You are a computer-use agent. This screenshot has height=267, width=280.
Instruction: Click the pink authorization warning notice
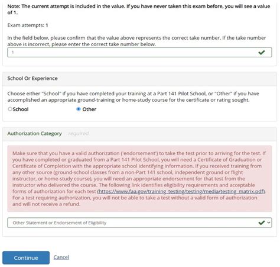pos(139,179)
